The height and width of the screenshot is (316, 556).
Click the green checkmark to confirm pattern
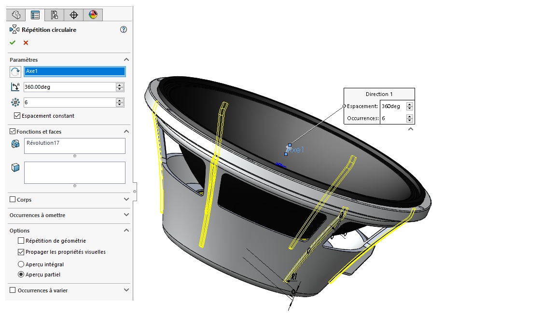point(13,42)
